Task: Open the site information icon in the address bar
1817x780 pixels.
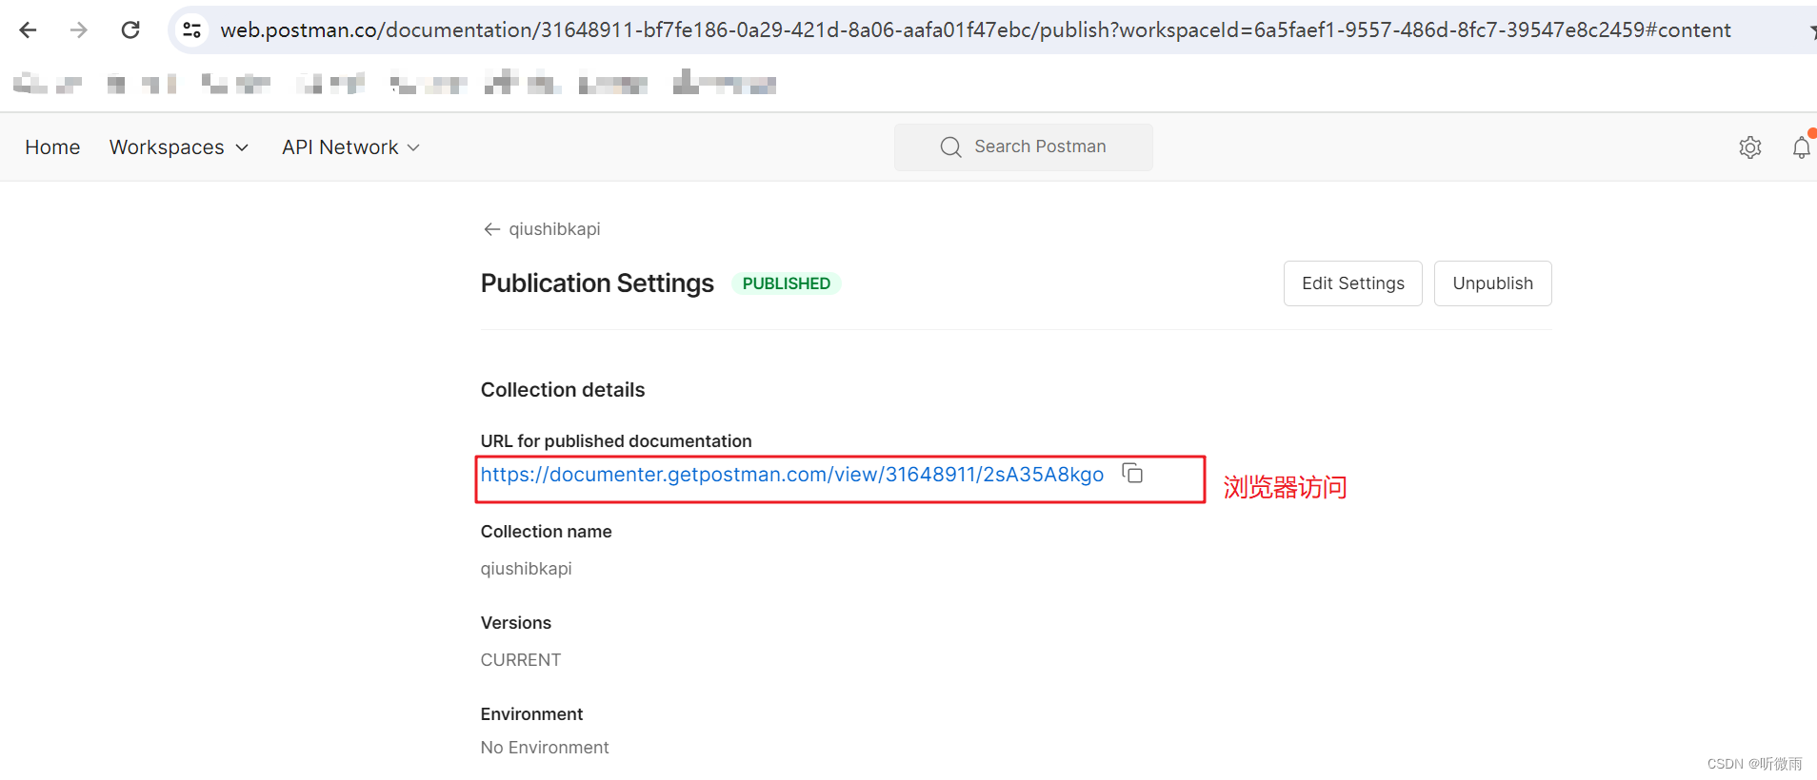Action: pyautogui.click(x=191, y=29)
